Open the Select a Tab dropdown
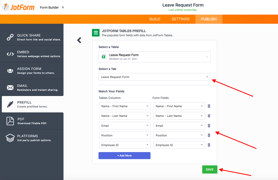Viewport: 278px width, 180px height. pyautogui.click(x=154, y=77)
